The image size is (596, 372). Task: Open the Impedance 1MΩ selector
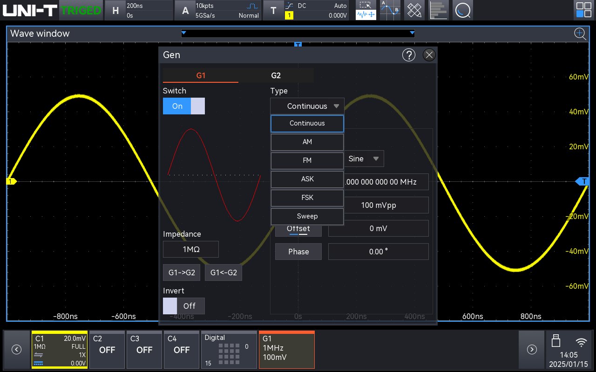[191, 249]
